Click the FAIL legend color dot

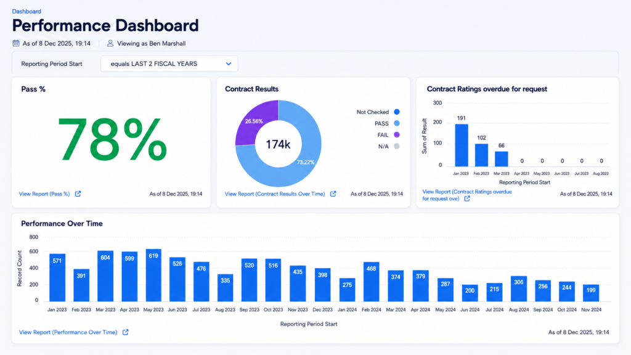[x=397, y=134]
